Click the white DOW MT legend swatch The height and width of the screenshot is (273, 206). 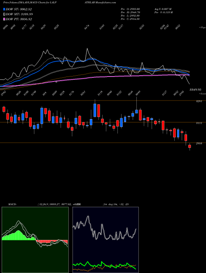point(4,14)
